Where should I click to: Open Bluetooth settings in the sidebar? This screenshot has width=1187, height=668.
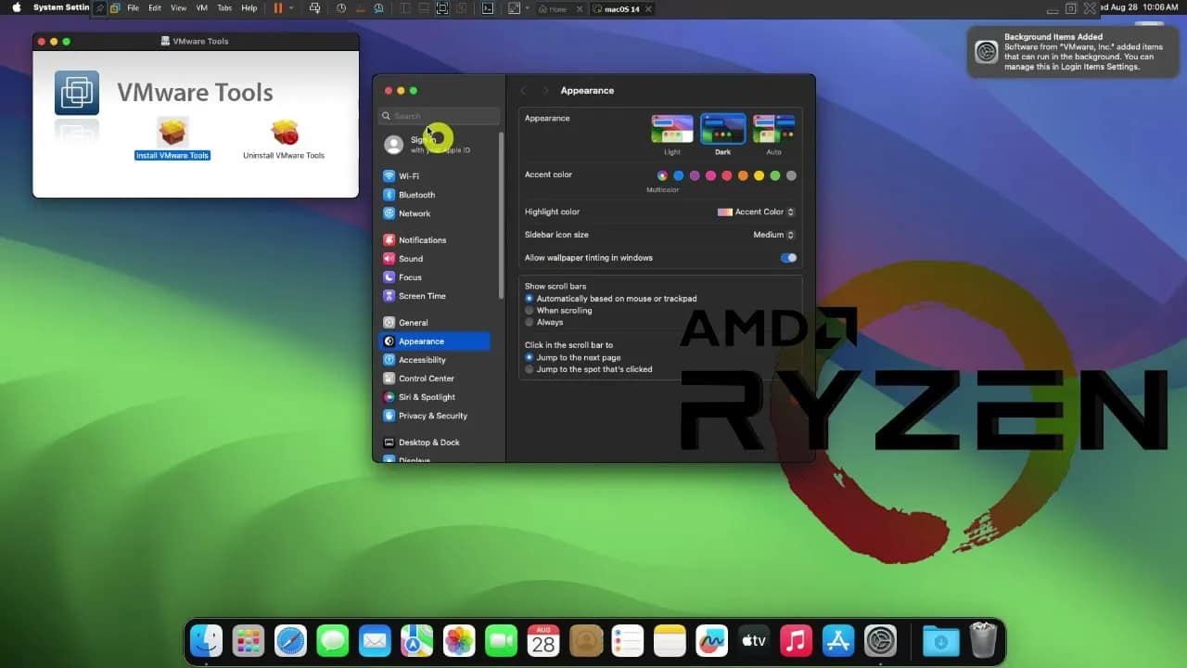tap(411, 194)
